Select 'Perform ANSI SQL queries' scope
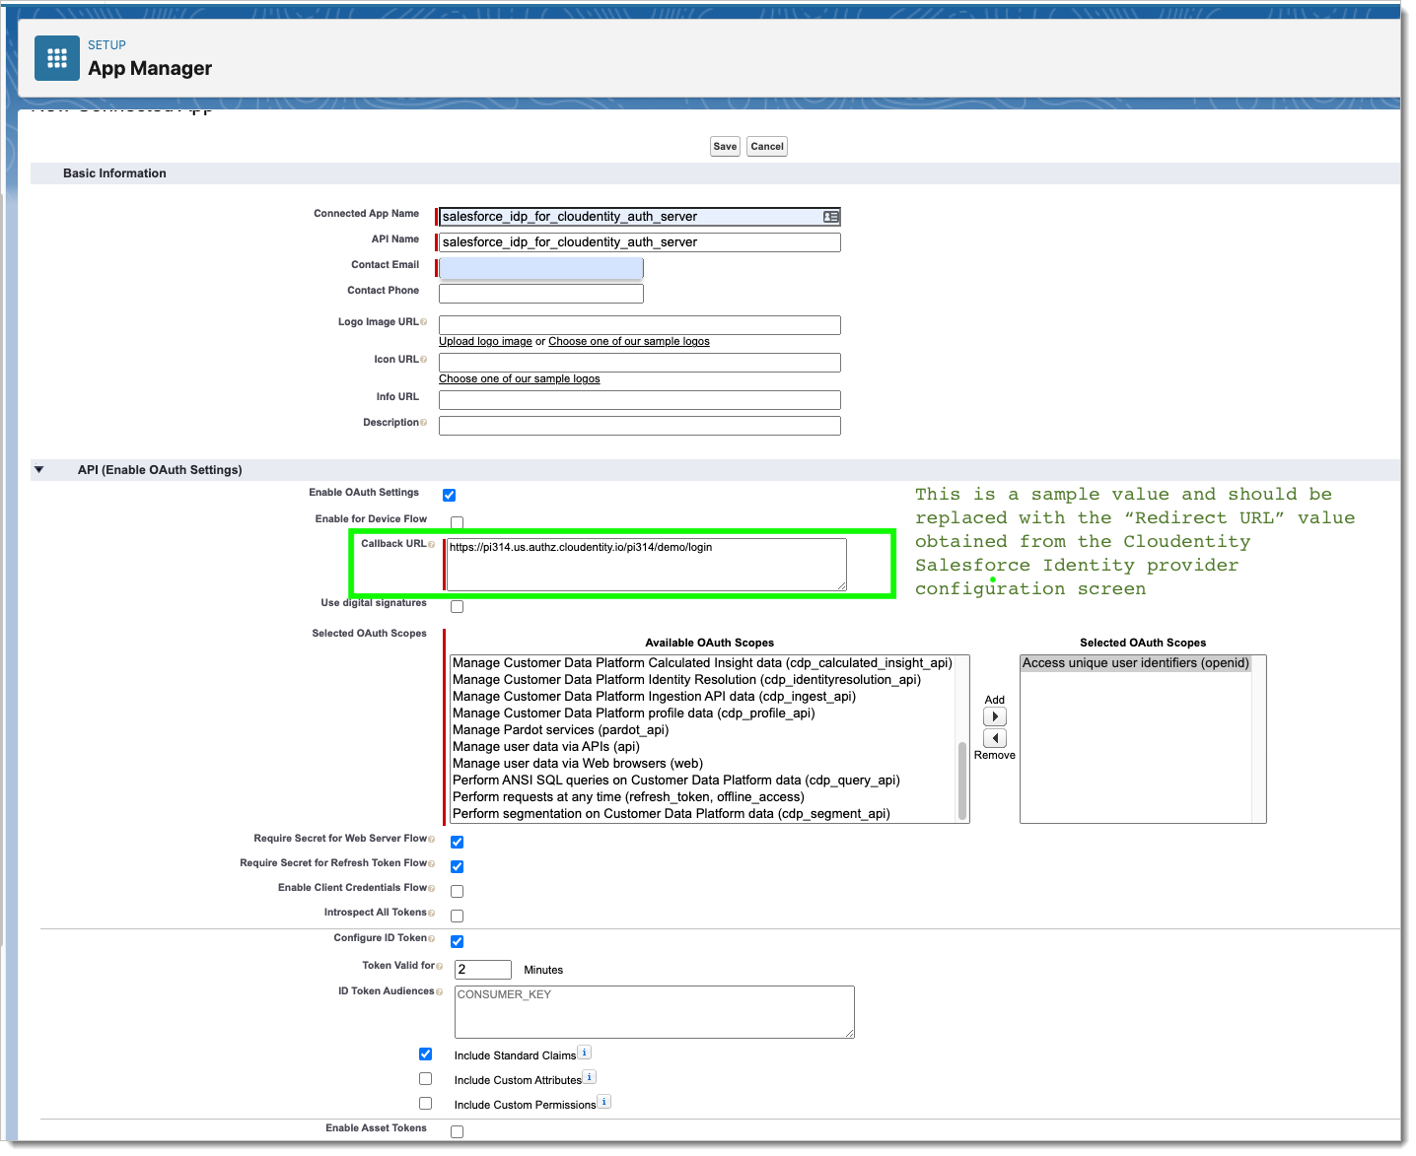 tap(676, 781)
